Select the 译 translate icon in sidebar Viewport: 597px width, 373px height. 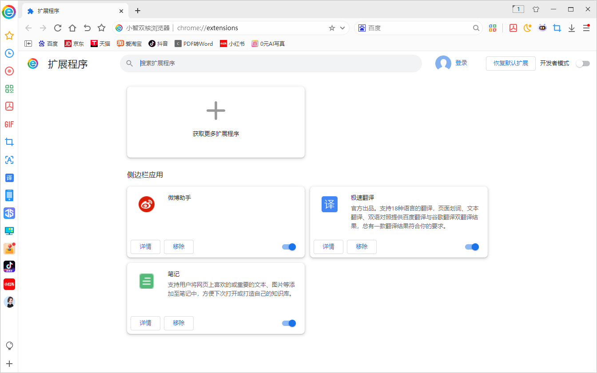tap(9, 178)
